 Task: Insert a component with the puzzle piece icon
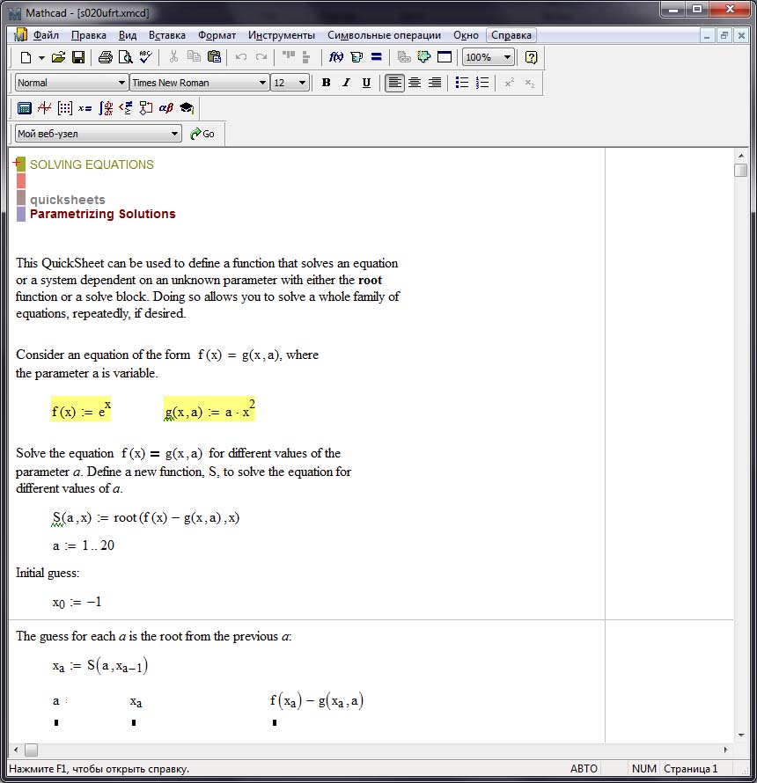(423, 57)
